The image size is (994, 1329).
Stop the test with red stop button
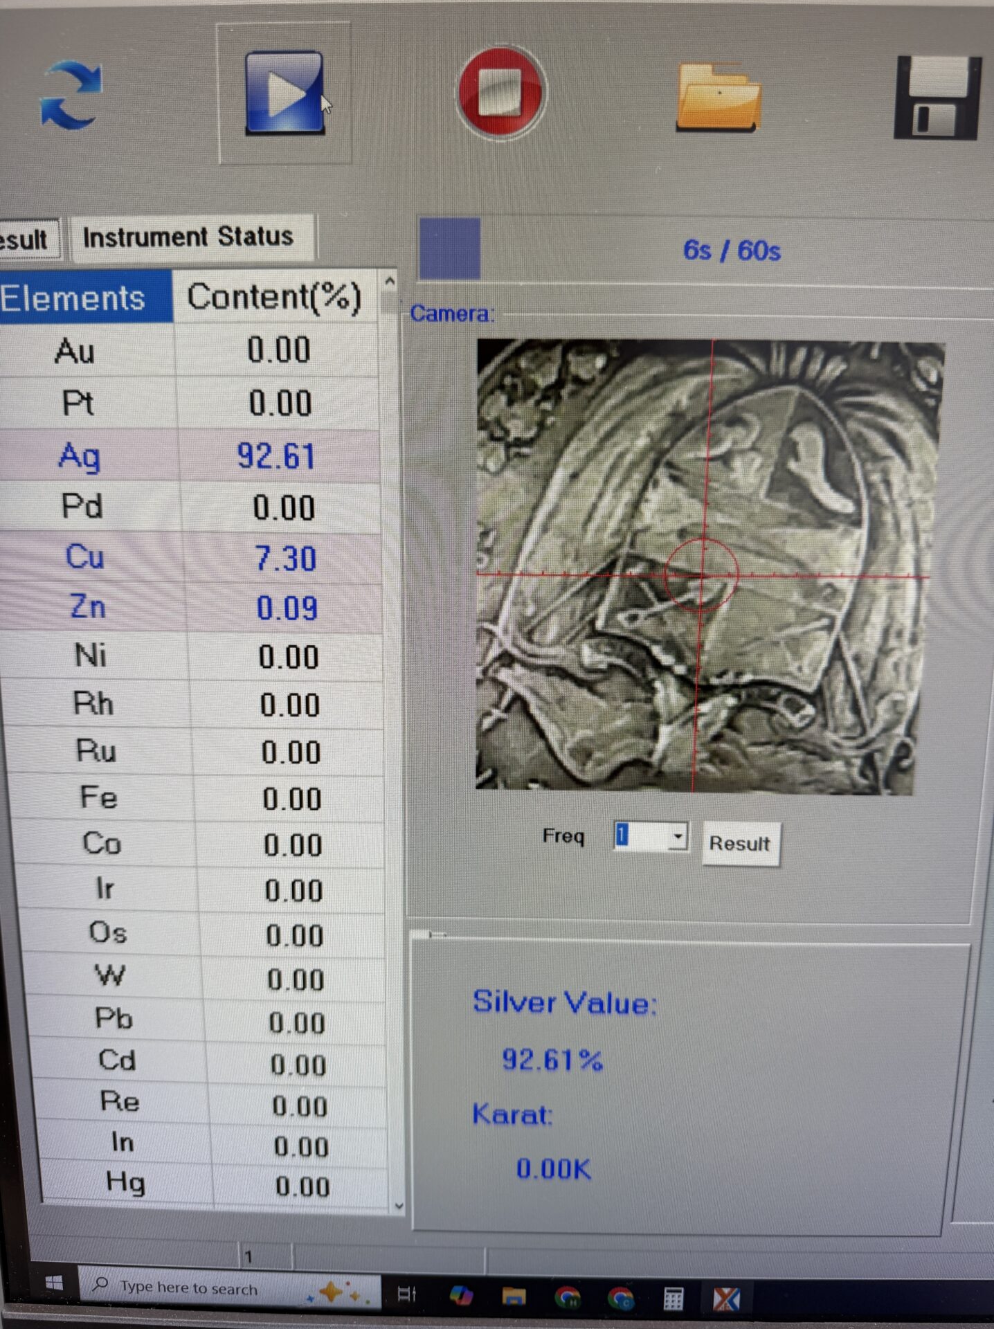click(501, 93)
